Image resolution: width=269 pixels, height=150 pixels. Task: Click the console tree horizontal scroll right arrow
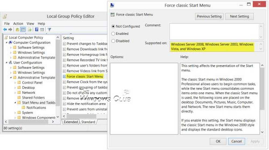point(53,122)
